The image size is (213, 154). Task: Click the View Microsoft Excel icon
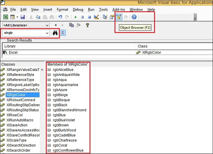pos(6,17)
